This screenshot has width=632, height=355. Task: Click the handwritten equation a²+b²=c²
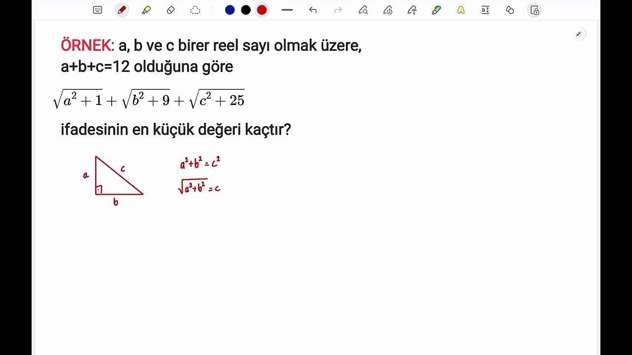(x=200, y=163)
